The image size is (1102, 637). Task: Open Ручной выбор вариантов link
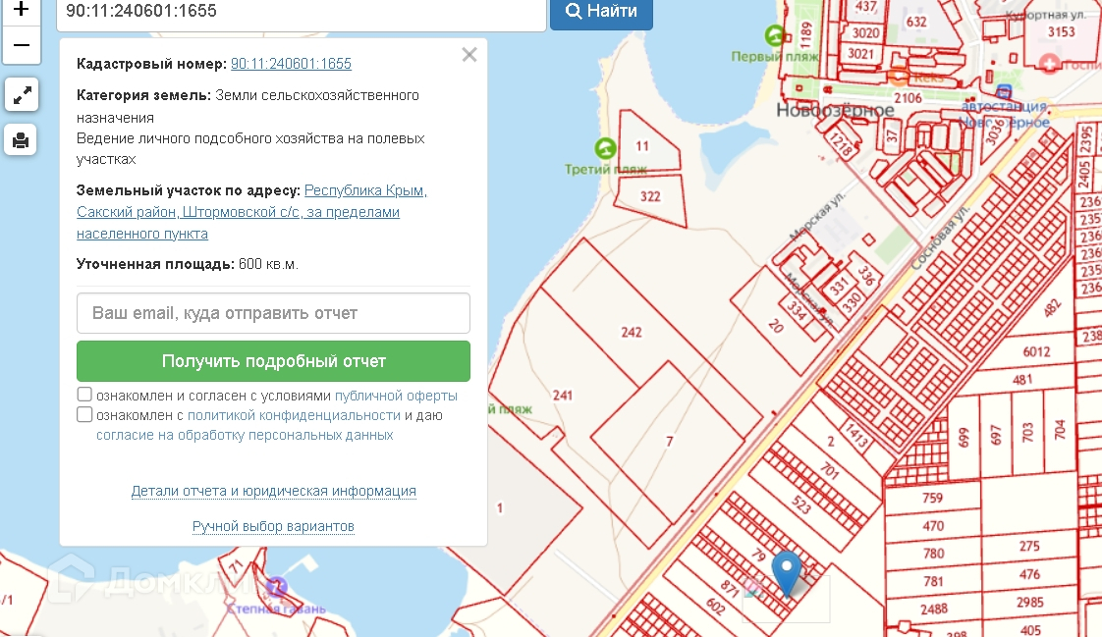pos(273,526)
